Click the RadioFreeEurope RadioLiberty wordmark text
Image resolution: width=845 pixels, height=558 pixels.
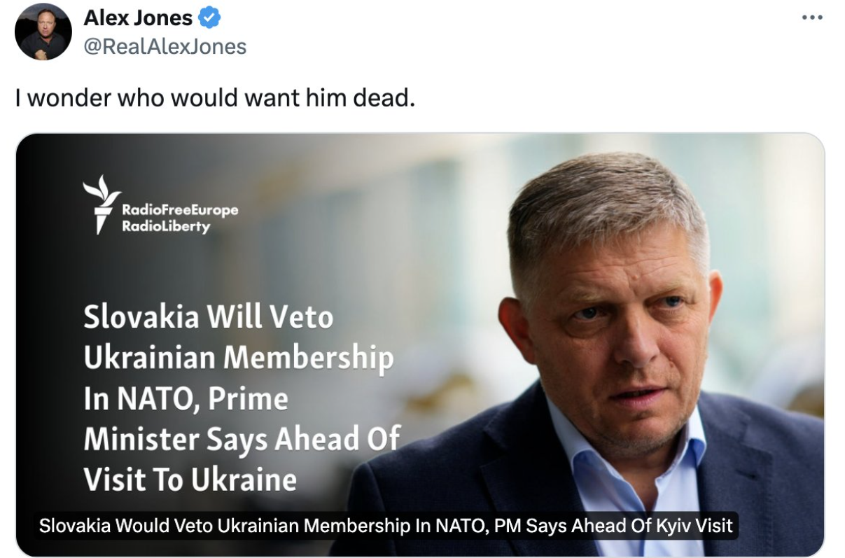(x=179, y=218)
